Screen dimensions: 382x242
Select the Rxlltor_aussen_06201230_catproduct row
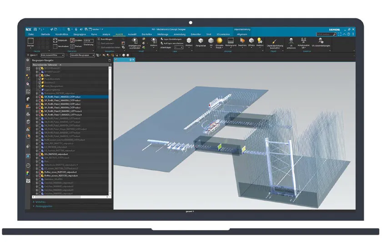tap(70, 176)
